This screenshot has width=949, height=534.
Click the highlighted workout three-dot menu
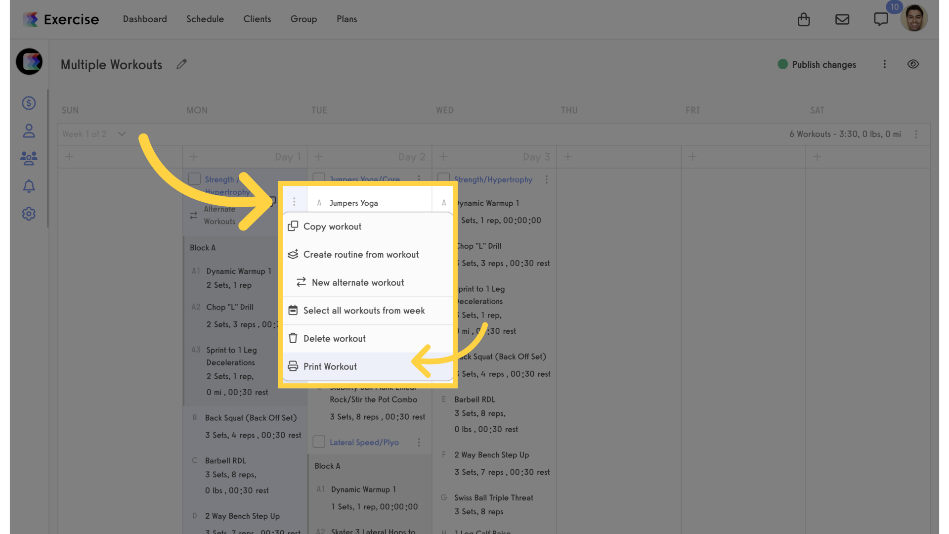pos(294,202)
